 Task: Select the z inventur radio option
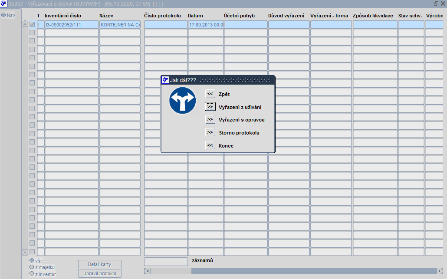click(x=32, y=274)
